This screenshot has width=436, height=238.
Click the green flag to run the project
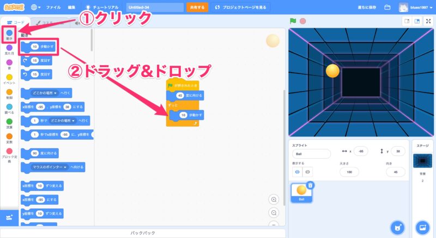tap(293, 21)
